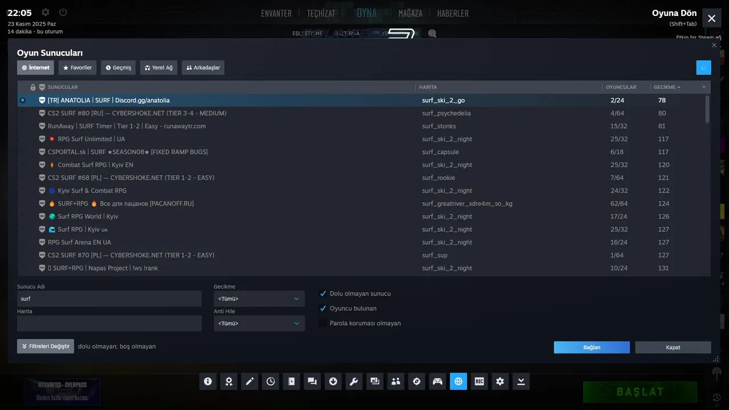Open ENVANTER game menu

point(276,13)
